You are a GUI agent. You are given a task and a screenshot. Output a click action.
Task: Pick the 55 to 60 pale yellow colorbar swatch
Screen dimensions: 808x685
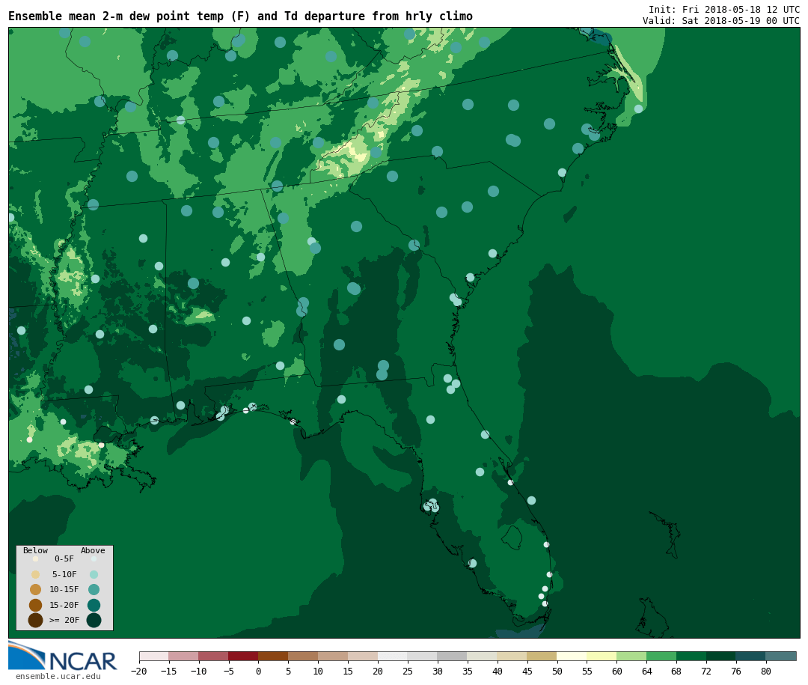click(602, 657)
